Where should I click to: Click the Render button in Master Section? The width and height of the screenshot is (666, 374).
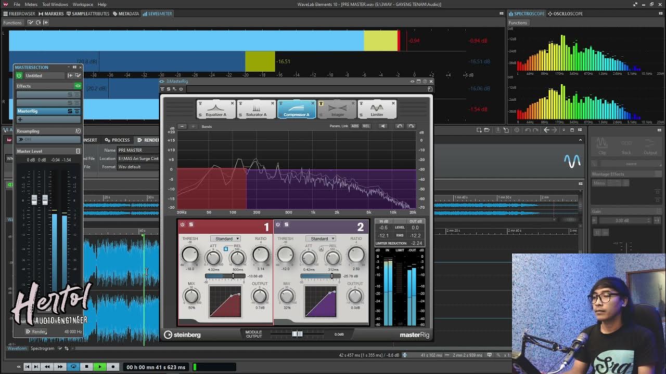36,331
